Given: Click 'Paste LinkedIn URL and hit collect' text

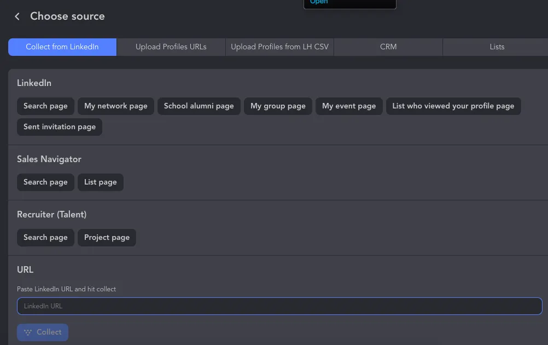Looking at the screenshot, I should tap(66, 289).
